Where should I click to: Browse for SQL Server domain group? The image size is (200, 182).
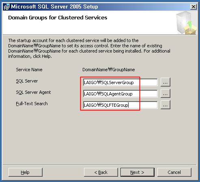tap(166, 82)
